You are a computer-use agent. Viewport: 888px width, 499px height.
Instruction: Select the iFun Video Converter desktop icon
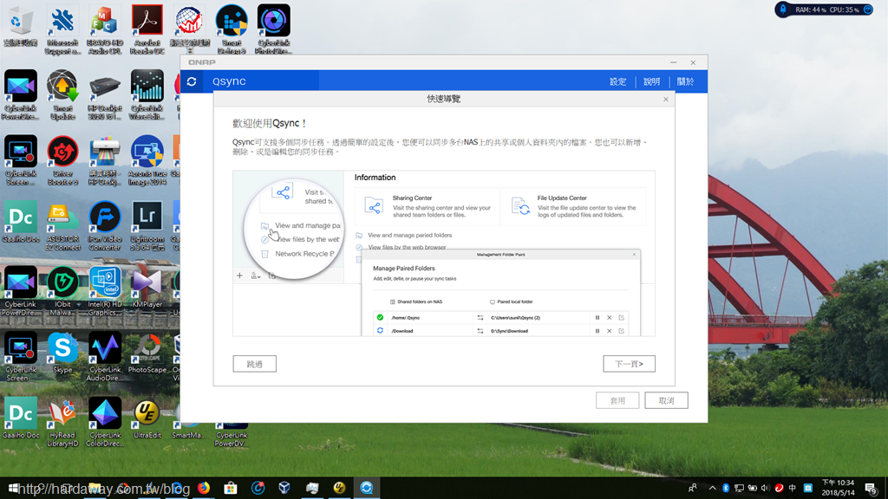coord(105,226)
